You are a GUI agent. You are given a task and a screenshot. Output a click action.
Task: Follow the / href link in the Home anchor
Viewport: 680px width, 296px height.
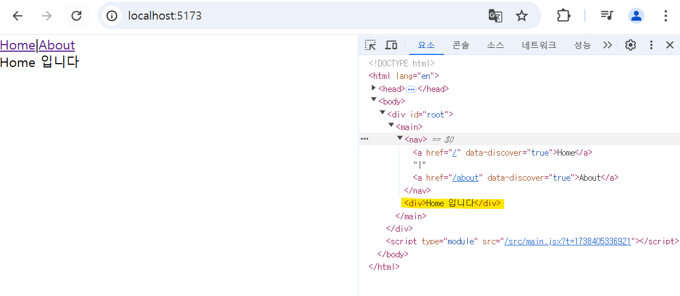pos(454,152)
